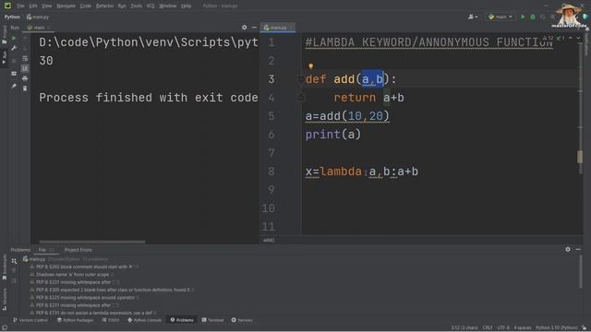Viewport: 591px width, 332px height.
Task: Open the File menu
Action: 20,6
